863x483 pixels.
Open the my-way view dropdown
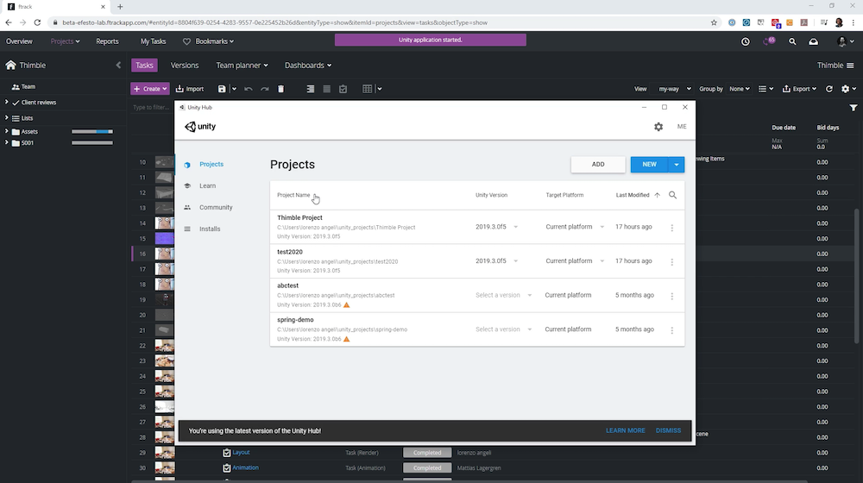[x=675, y=89]
